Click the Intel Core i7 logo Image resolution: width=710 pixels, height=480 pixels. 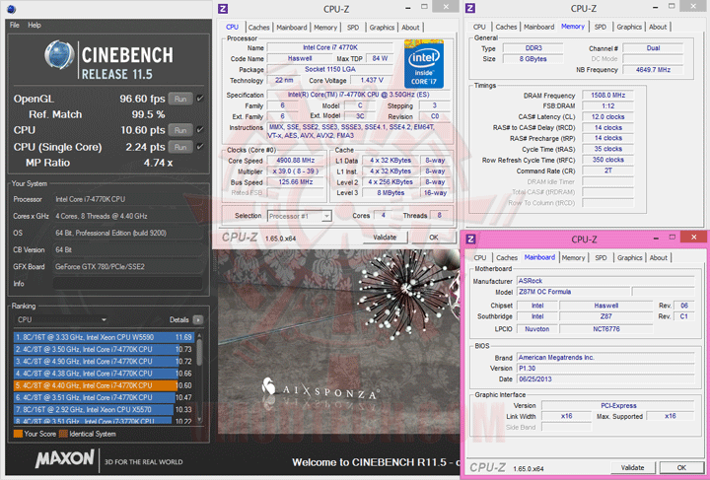click(x=424, y=64)
